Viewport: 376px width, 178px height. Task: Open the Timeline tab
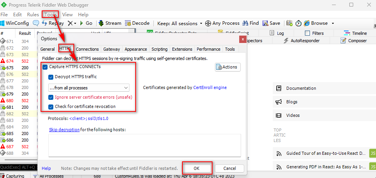click(355, 33)
